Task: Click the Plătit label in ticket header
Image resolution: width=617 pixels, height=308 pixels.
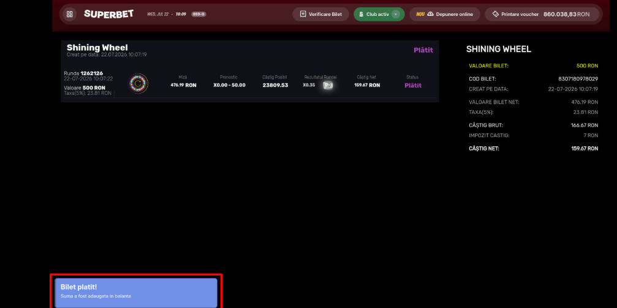Action: [x=423, y=50]
